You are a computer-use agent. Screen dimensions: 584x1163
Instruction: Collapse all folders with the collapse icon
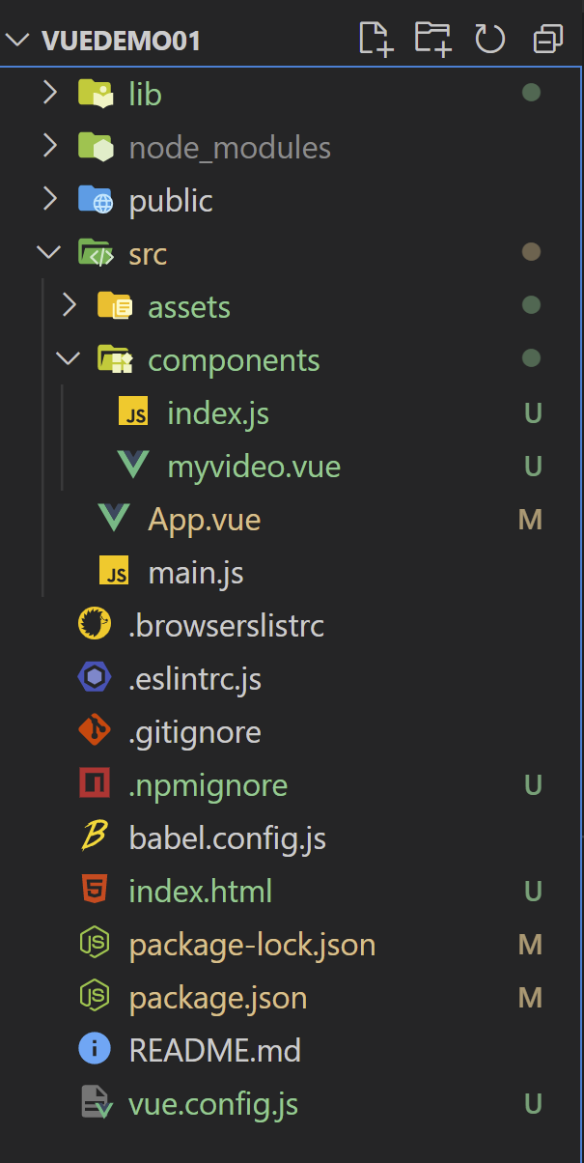(547, 40)
